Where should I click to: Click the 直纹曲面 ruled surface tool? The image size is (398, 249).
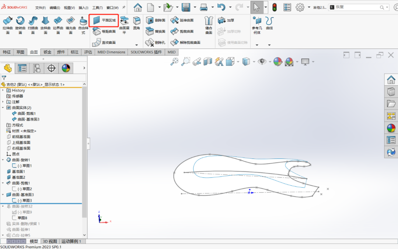pyautogui.click(x=104, y=43)
